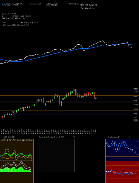Click the 'ADX & MACD' panel title
Screen dimensions: 139x183
tap(9, 137)
